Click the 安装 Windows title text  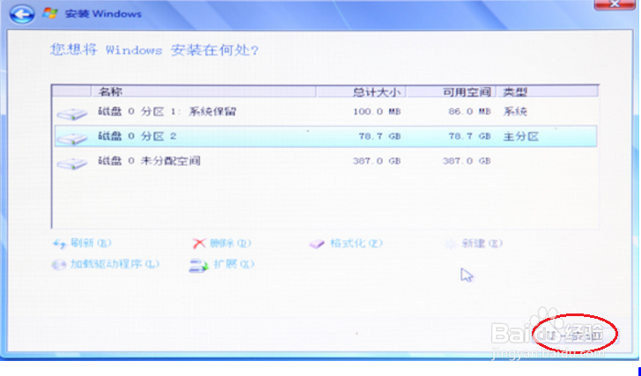tap(103, 14)
